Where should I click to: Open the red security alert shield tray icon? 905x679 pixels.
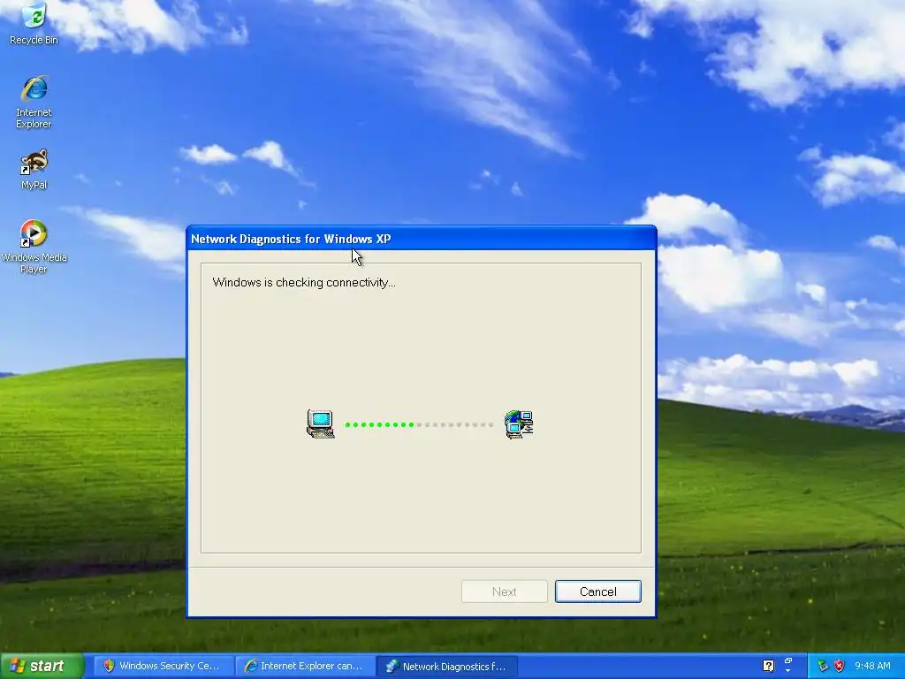coord(840,666)
